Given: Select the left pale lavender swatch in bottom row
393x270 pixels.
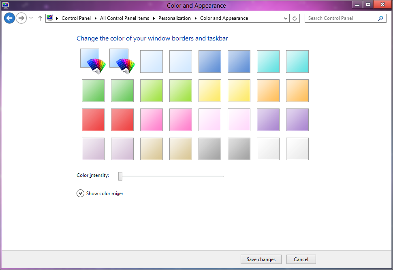Looking at the screenshot, I should (93, 149).
